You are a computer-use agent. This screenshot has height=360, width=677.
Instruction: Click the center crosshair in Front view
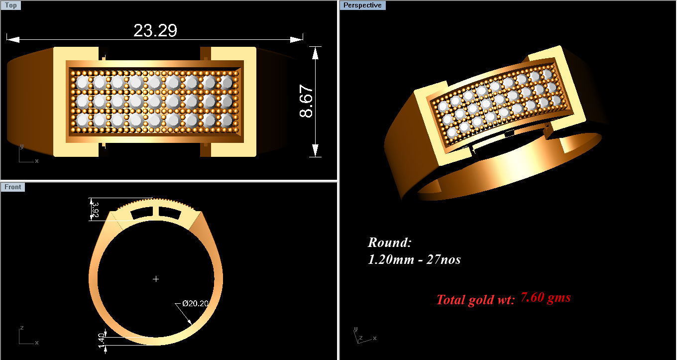[x=156, y=279]
